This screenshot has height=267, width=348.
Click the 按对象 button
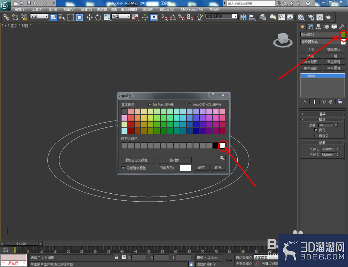(x=174, y=160)
